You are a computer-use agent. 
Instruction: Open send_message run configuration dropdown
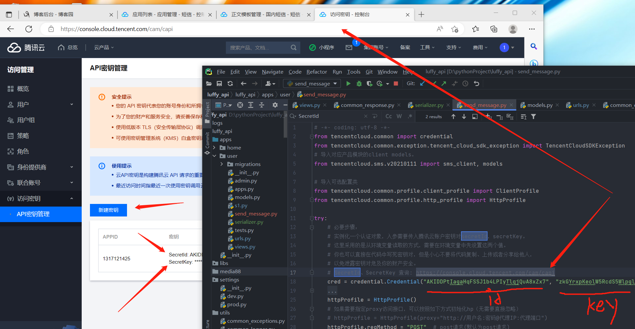click(x=312, y=83)
